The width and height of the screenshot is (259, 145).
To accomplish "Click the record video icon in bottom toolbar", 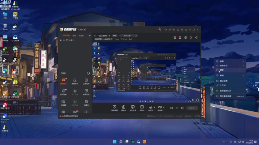I will pos(172,108).
